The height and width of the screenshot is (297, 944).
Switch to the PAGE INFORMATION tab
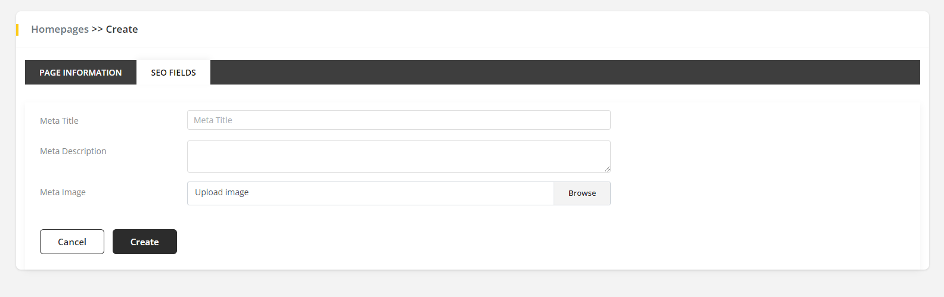[x=80, y=73]
